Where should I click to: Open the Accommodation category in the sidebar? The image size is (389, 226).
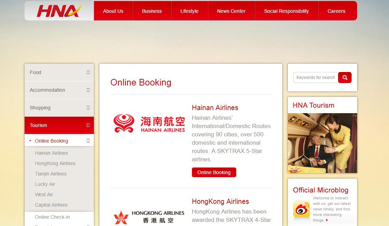coord(47,90)
